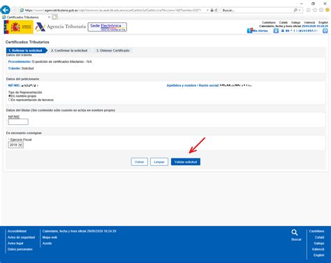
Task: Open Aviso legal footer link
Action: pos(15,243)
